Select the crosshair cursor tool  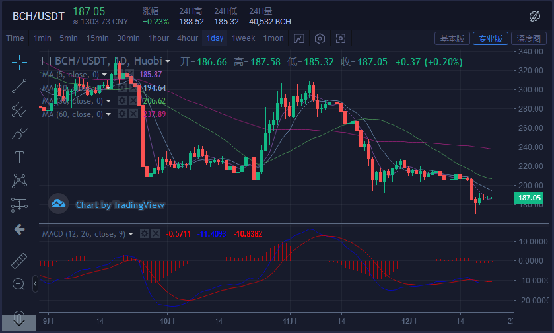pyautogui.click(x=19, y=63)
